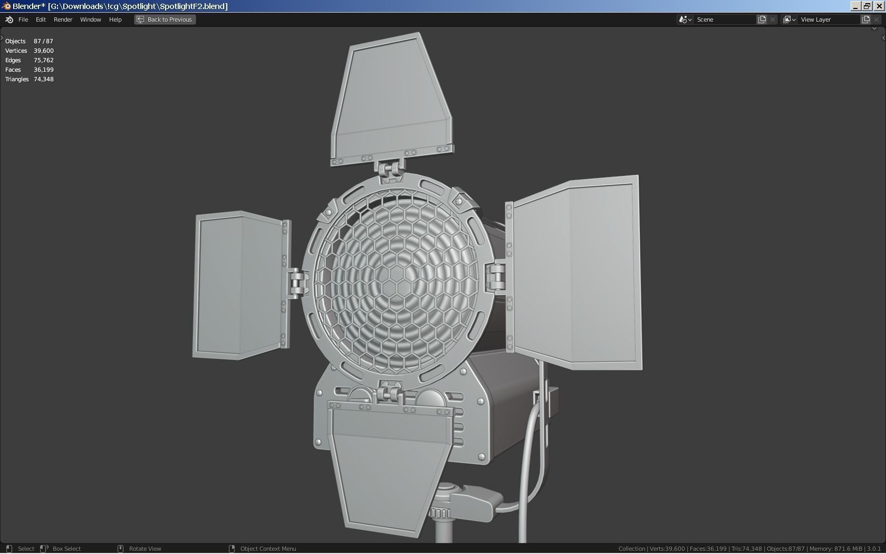The width and height of the screenshot is (886, 554).
Task: Click the Edges 75,762 statistic
Action: (x=29, y=60)
